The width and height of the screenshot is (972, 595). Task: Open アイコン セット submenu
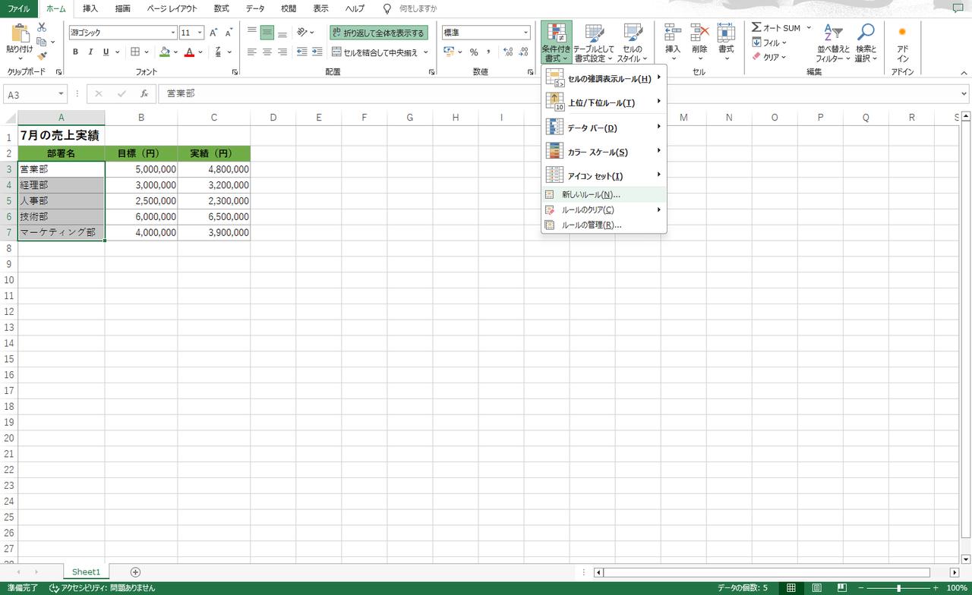point(604,176)
